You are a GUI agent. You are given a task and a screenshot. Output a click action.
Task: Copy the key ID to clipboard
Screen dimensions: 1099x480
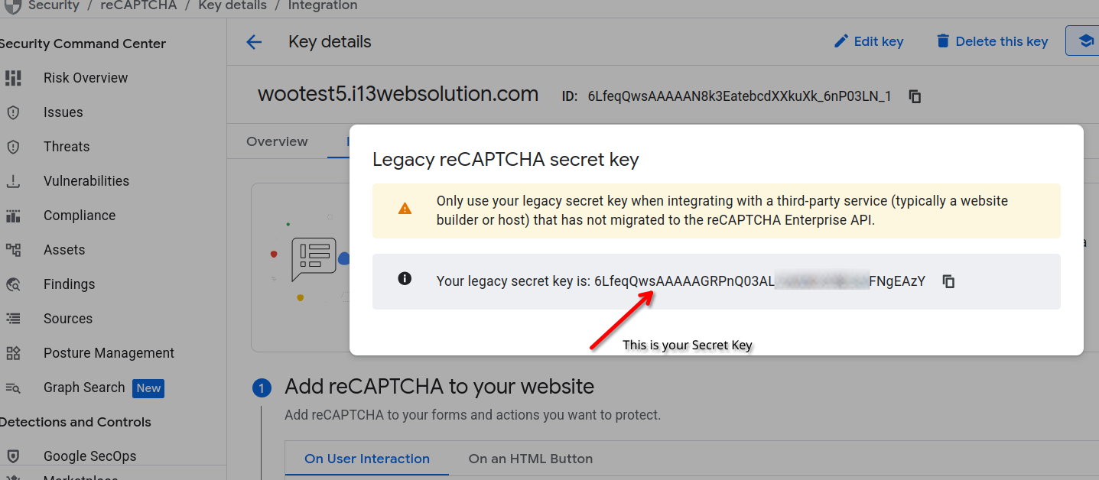[x=915, y=96]
